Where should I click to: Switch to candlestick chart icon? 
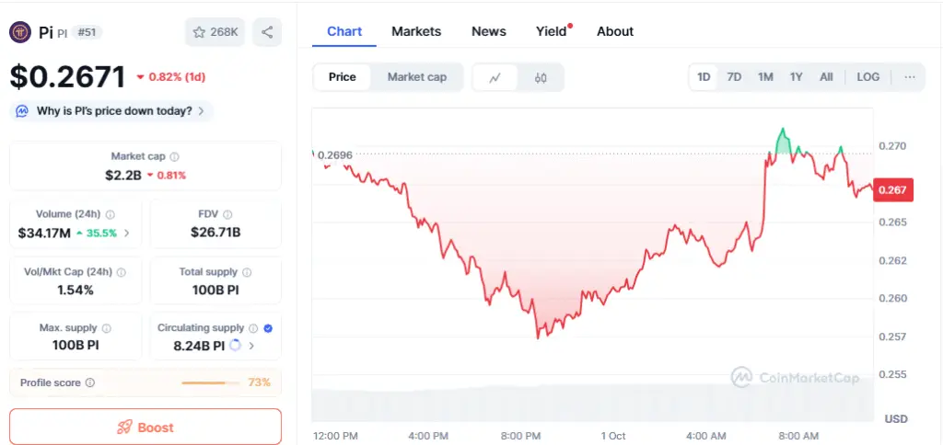coord(541,77)
